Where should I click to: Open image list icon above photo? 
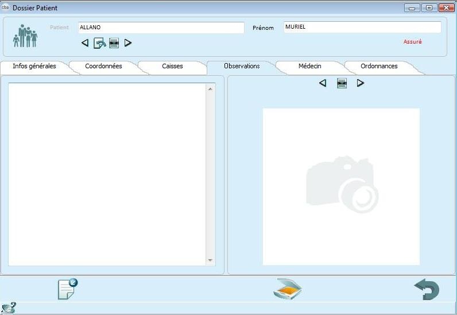[342, 83]
